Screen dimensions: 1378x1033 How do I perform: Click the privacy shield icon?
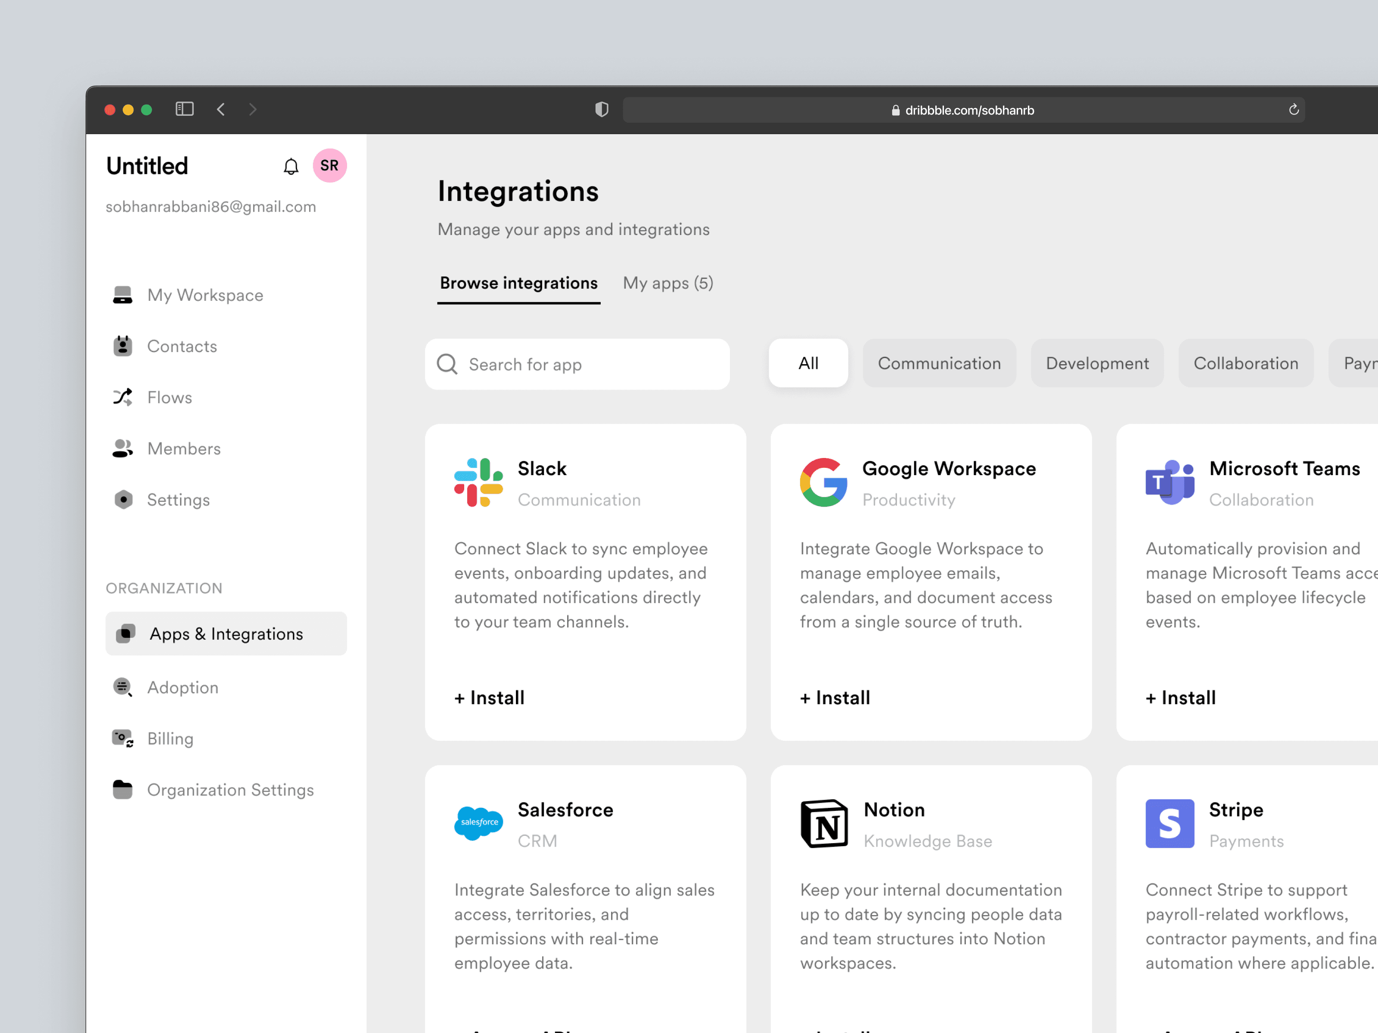(601, 110)
